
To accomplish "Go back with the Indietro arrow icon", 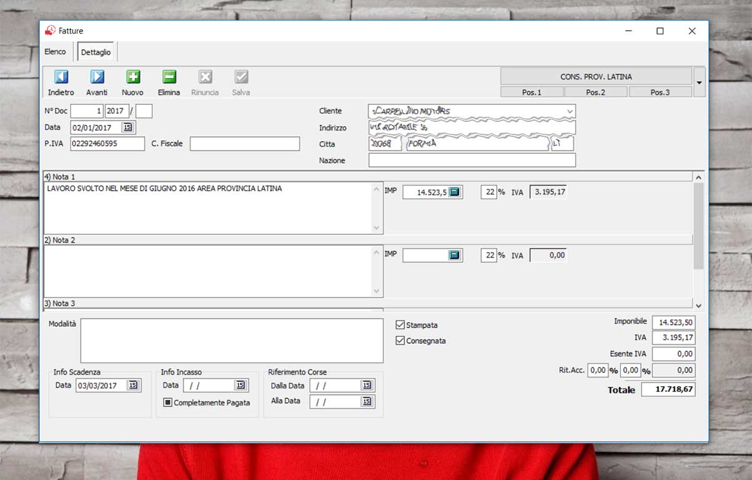I will (x=61, y=77).
